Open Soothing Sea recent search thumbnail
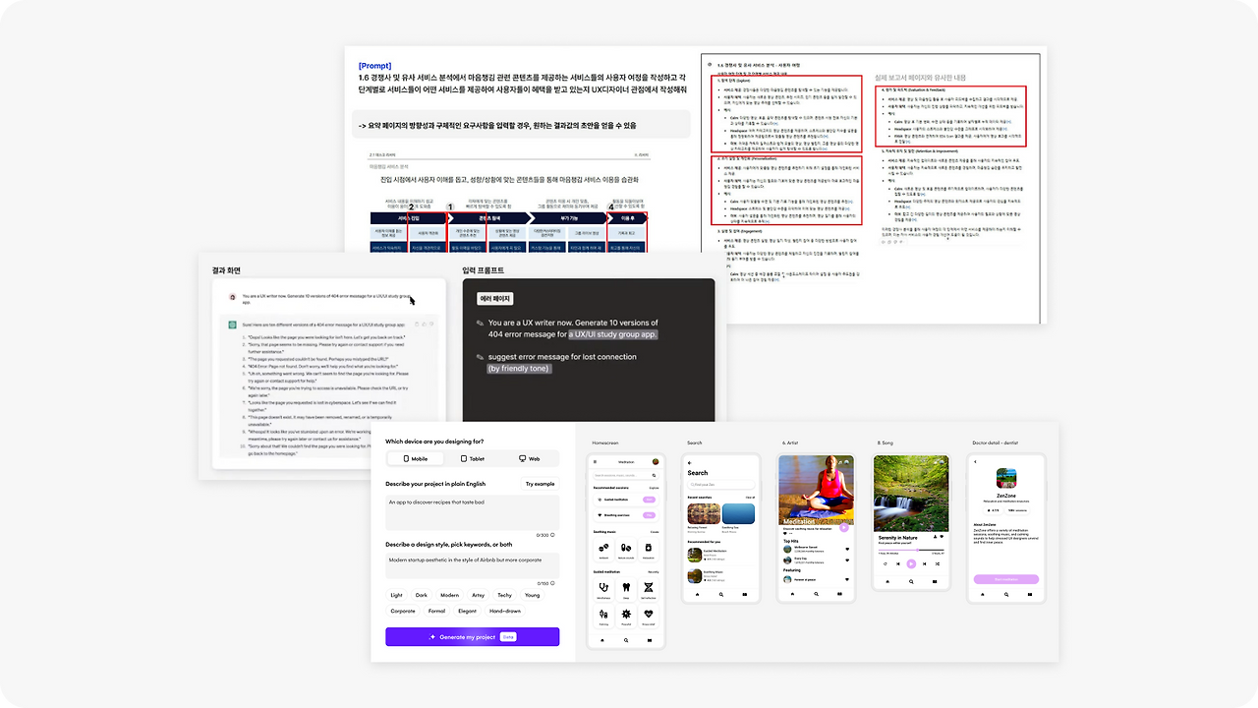 click(738, 513)
